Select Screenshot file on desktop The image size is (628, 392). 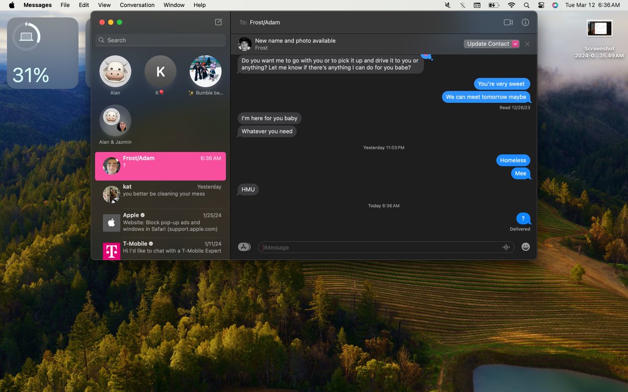tap(599, 39)
